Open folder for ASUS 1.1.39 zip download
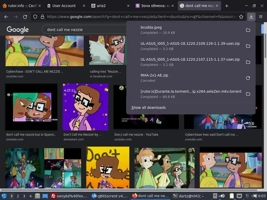The width and height of the screenshot is (267, 200). [x=248, y=46]
